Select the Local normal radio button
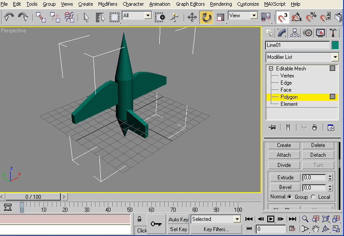 pos(313,197)
